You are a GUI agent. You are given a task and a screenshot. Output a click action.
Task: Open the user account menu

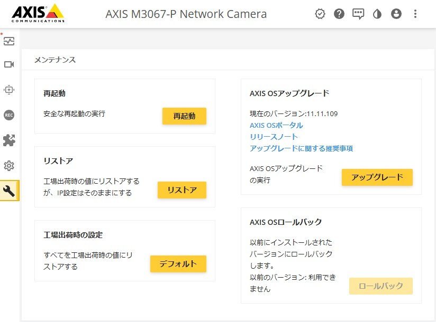point(396,14)
